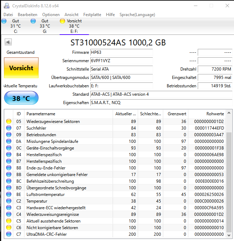
Task: Click the SMART list vertical scrollbar thumb
Action: click(229, 182)
